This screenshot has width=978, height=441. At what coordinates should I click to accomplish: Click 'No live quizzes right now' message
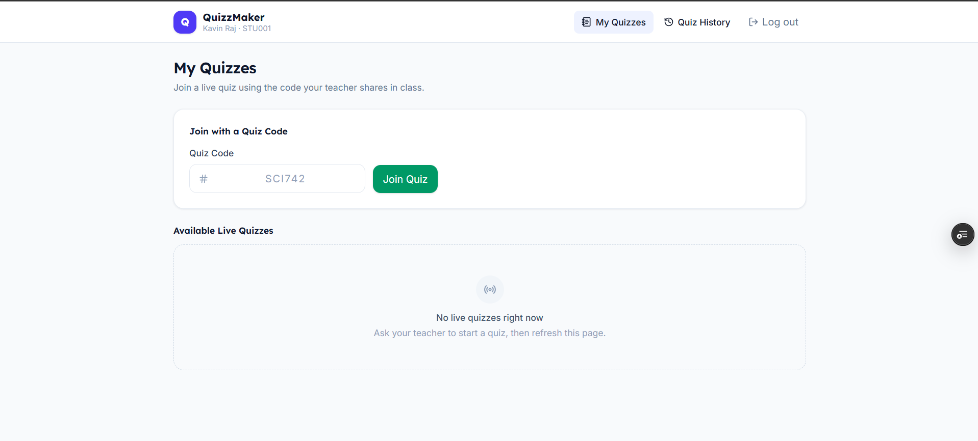coord(490,318)
